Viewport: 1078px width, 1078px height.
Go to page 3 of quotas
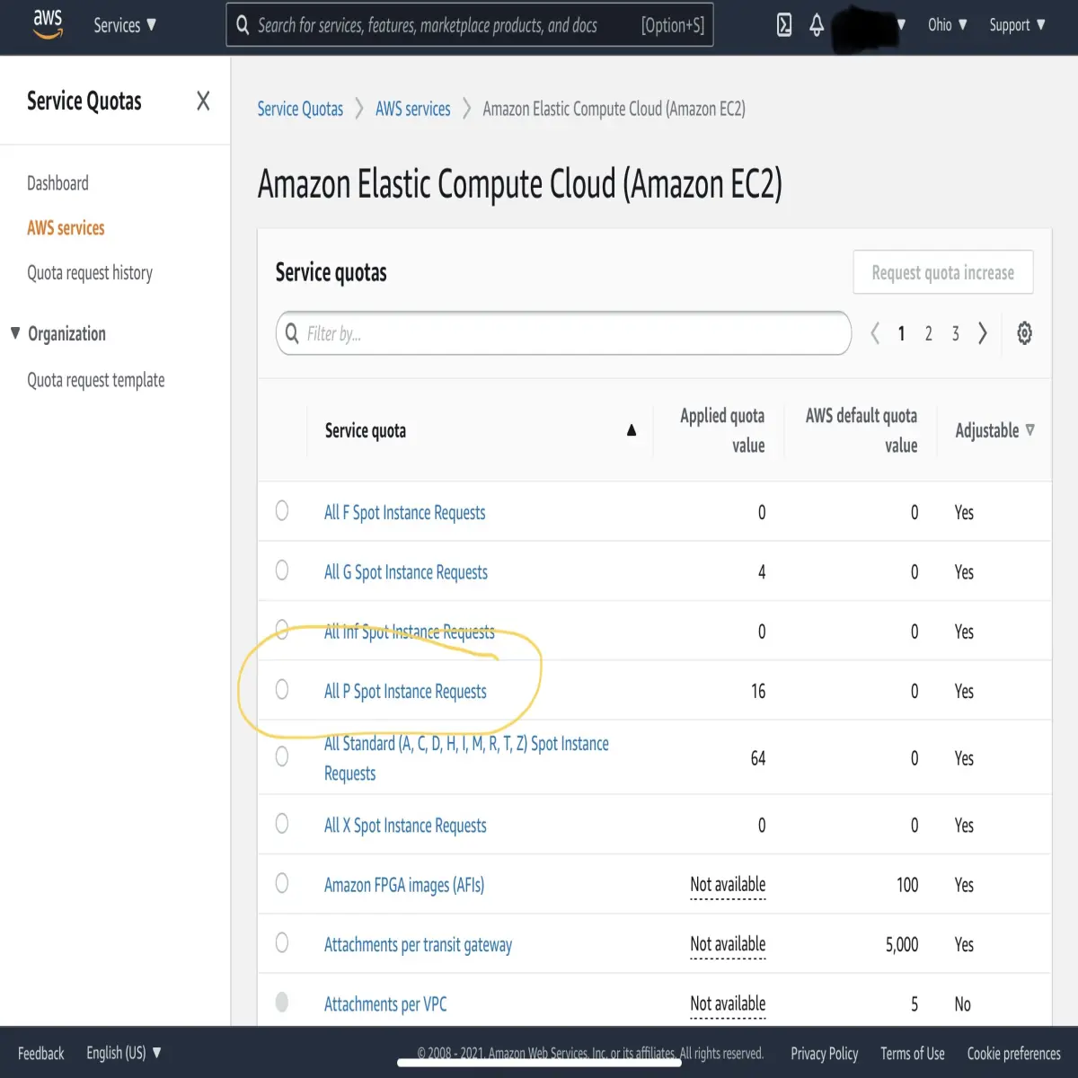point(955,334)
